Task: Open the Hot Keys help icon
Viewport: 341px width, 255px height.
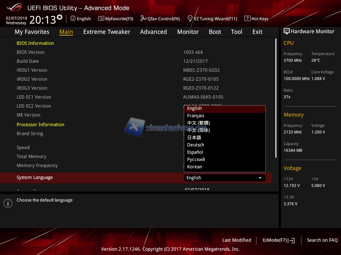Action: 247,19
